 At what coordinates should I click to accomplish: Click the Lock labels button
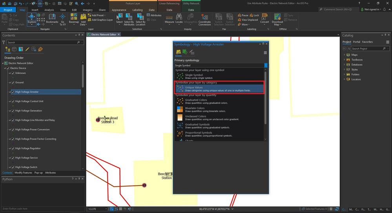click(x=254, y=15)
